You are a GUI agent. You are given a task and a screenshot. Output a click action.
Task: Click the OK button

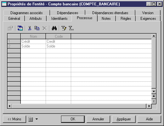(73, 119)
